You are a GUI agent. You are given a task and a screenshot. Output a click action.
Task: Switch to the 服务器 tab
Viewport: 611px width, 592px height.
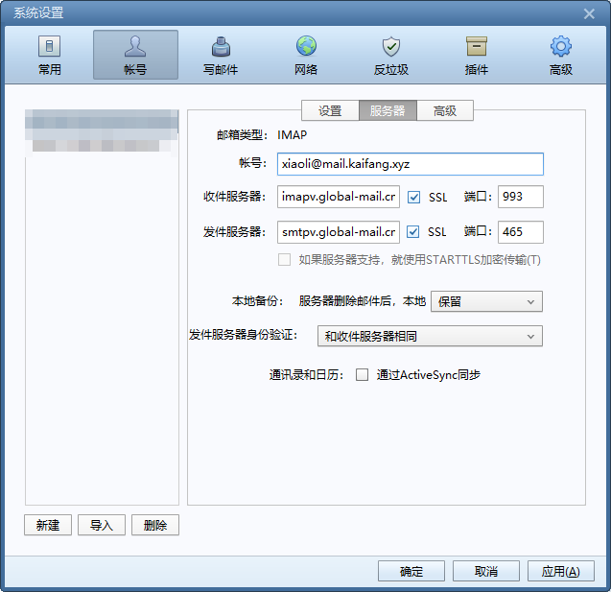(388, 110)
